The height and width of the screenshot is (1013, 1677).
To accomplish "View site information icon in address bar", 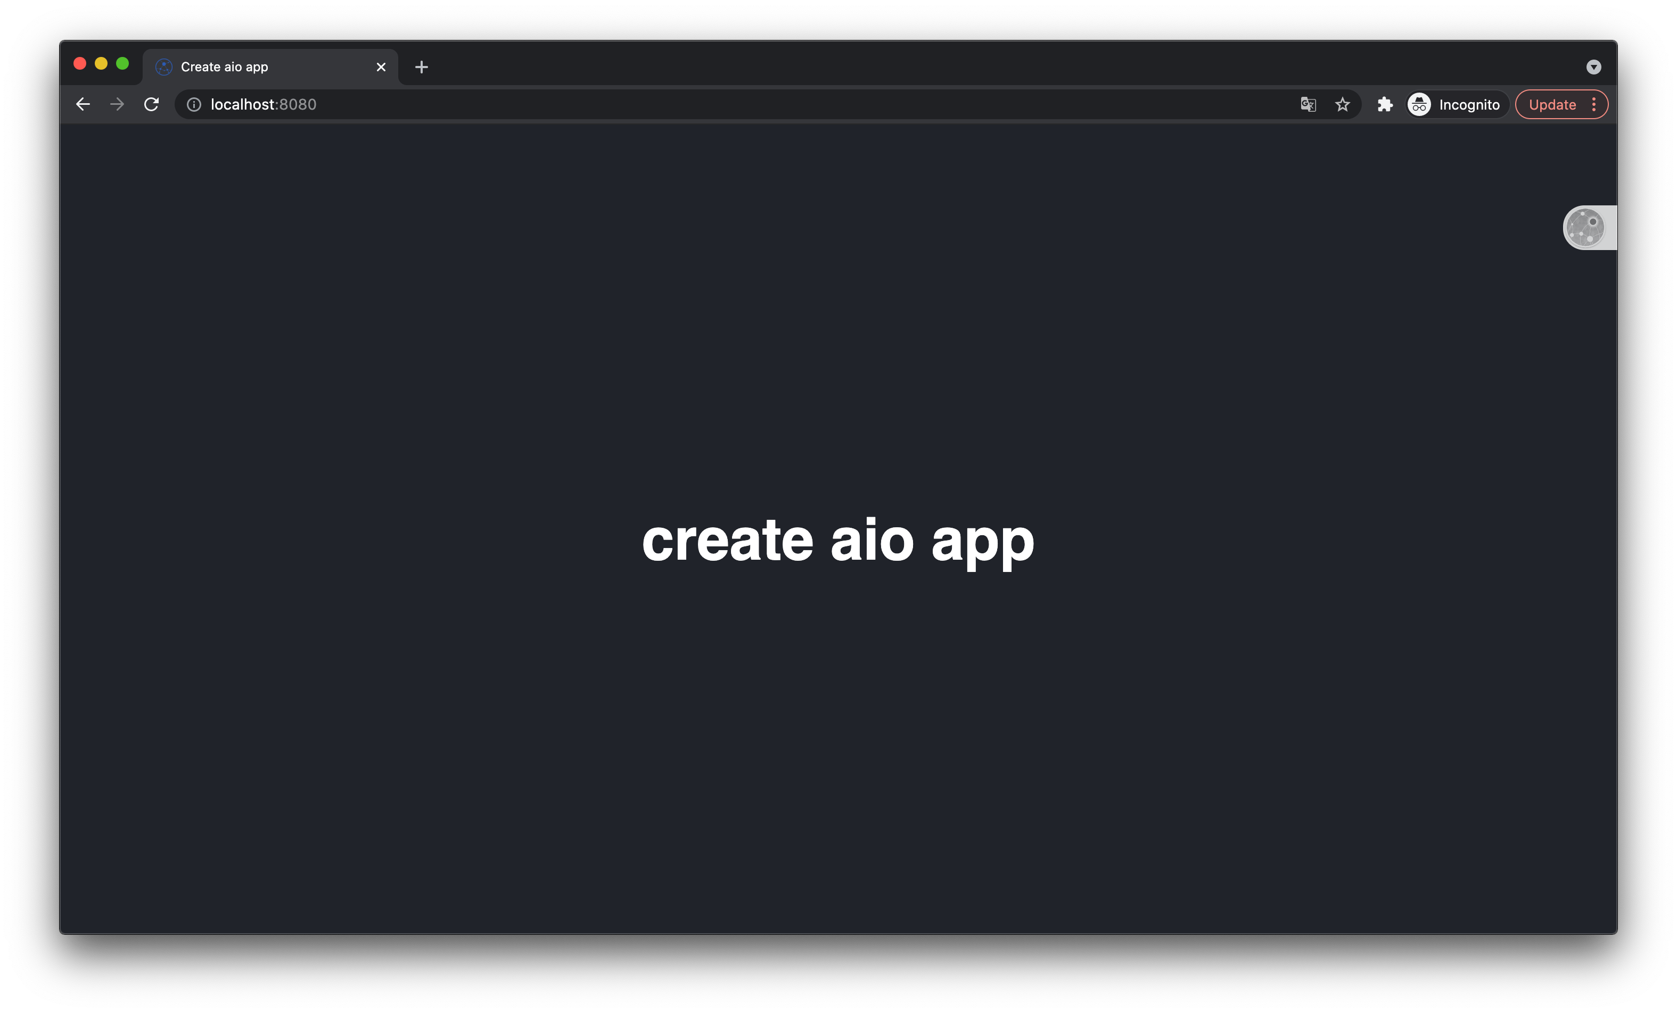I will pos(194,104).
